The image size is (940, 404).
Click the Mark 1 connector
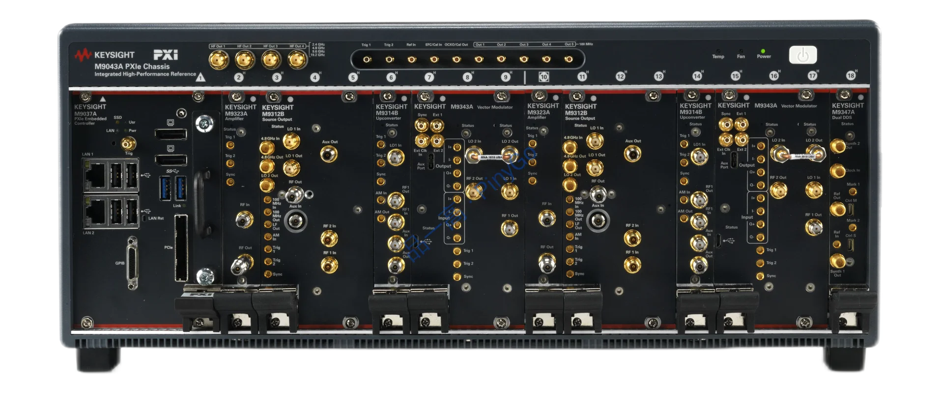pyautogui.click(x=853, y=191)
